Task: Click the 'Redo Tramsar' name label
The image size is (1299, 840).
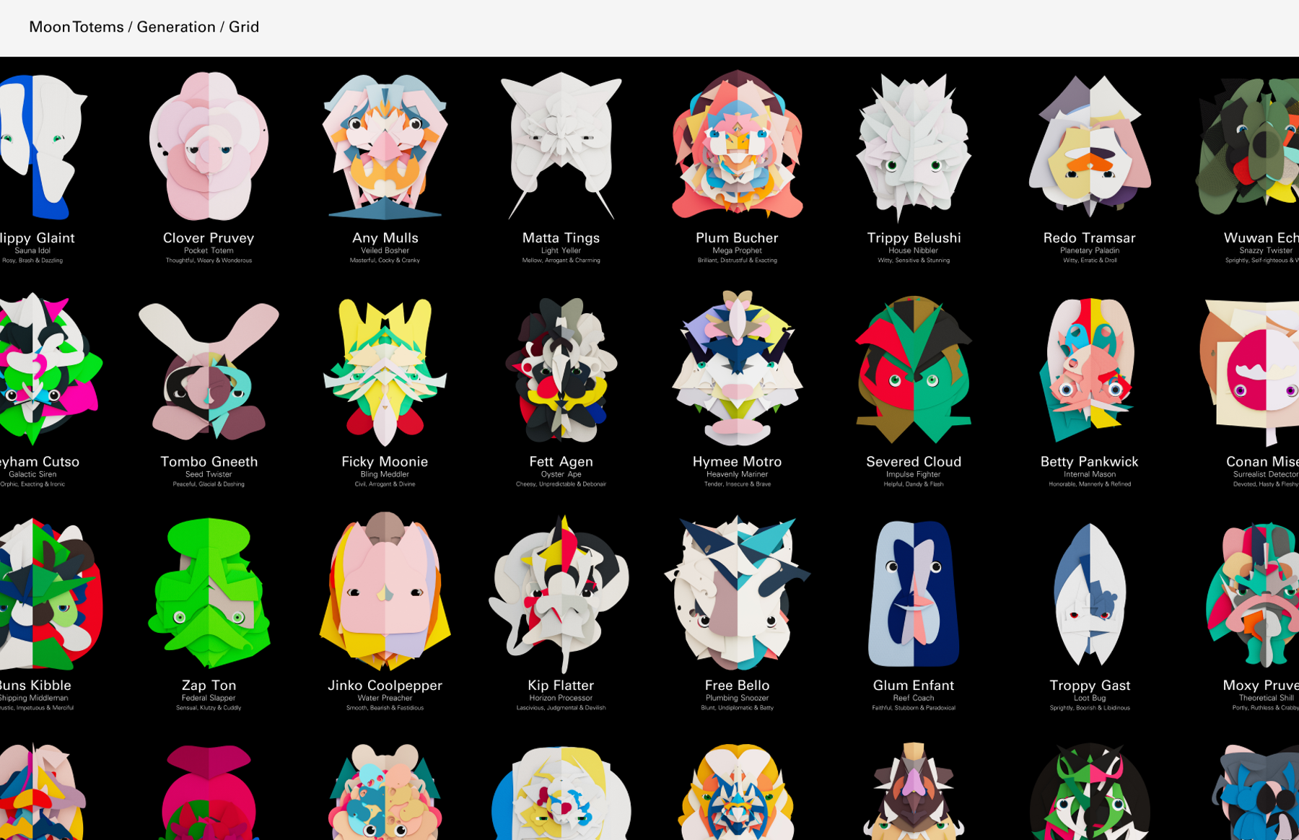Action: pyautogui.click(x=1090, y=237)
